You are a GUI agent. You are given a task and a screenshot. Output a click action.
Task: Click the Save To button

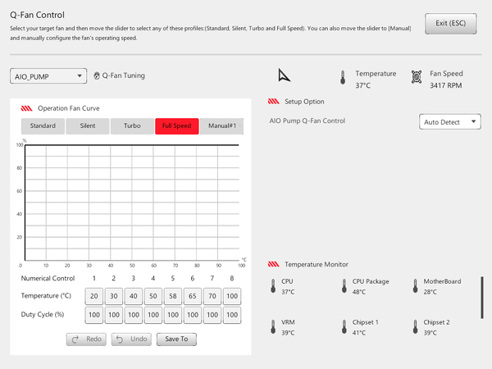click(x=176, y=339)
